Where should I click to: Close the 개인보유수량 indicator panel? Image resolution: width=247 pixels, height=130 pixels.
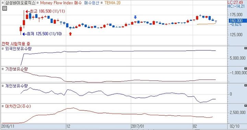[x=245, y=85]
